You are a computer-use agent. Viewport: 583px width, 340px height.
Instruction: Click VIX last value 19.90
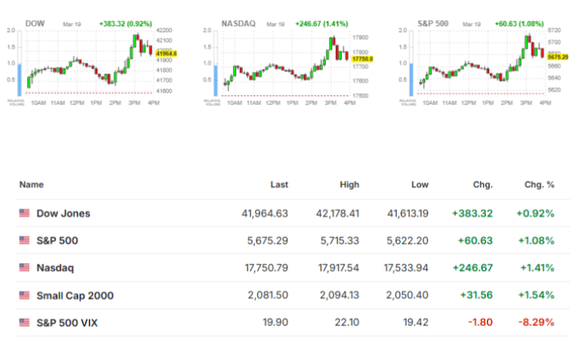click(275, 323)
